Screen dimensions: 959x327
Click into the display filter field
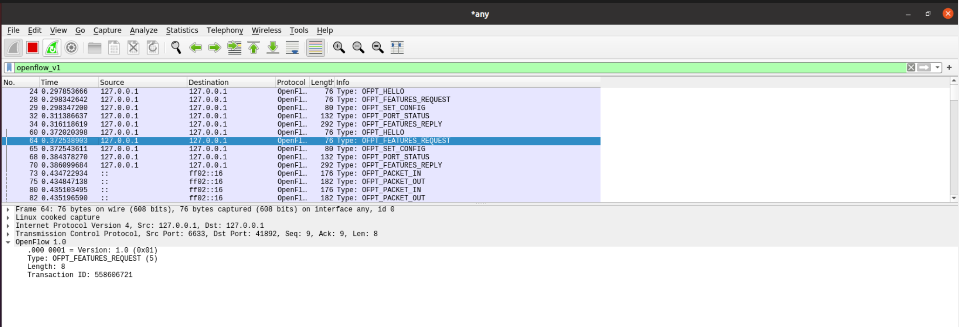pos(460,68)
